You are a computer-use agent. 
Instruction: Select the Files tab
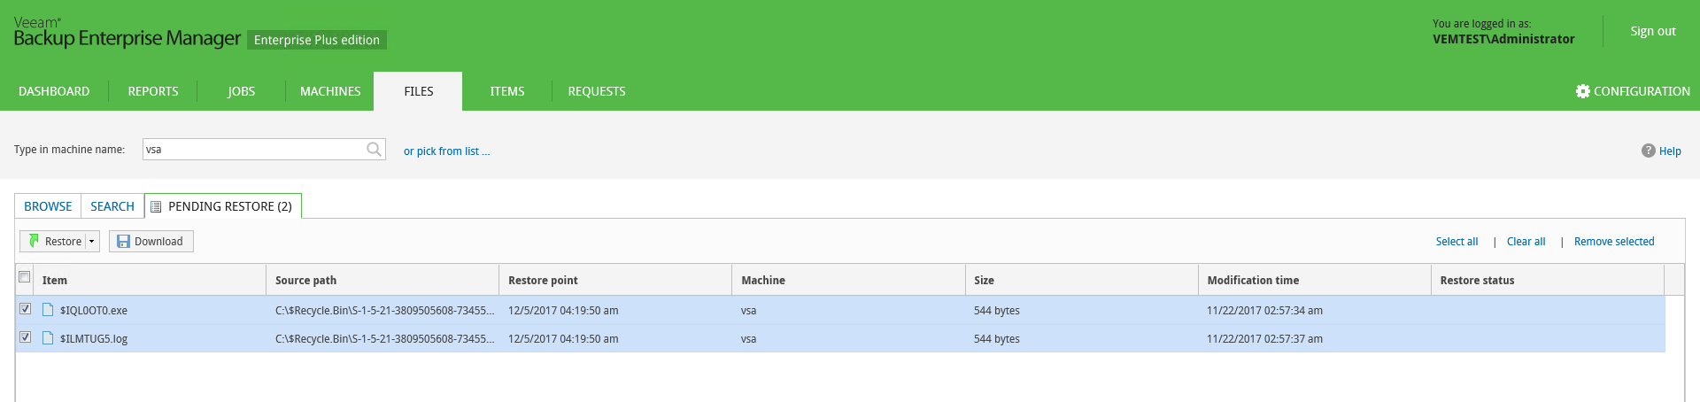pos(418,91)
